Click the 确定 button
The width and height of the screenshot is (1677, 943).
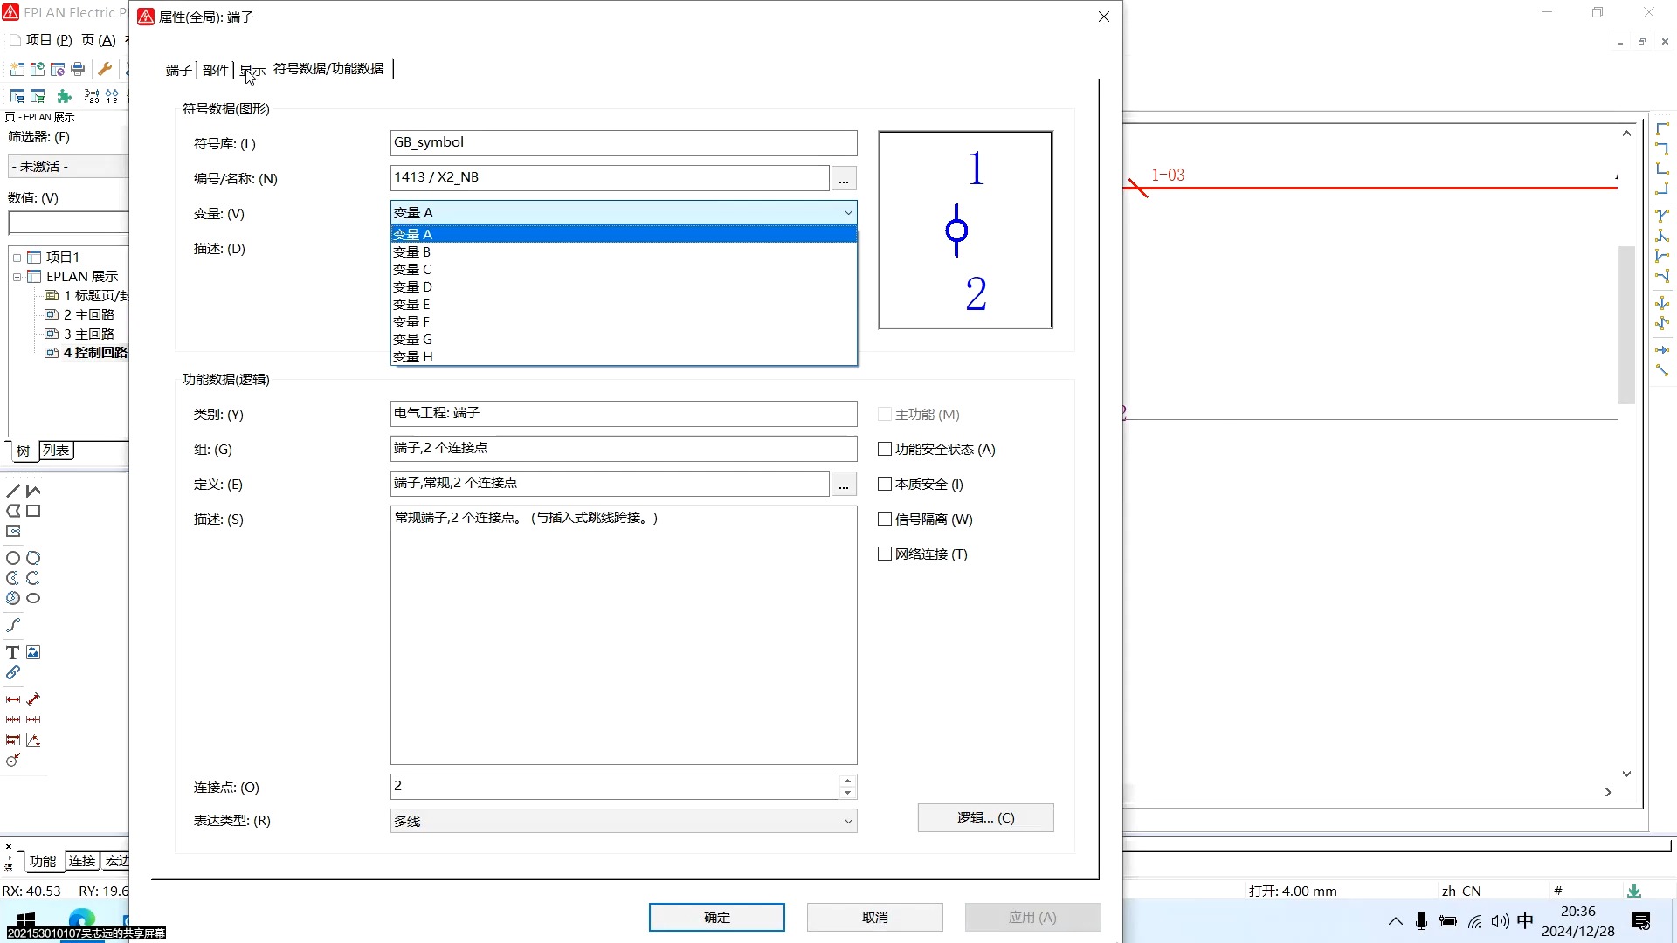tap(716, 917)
